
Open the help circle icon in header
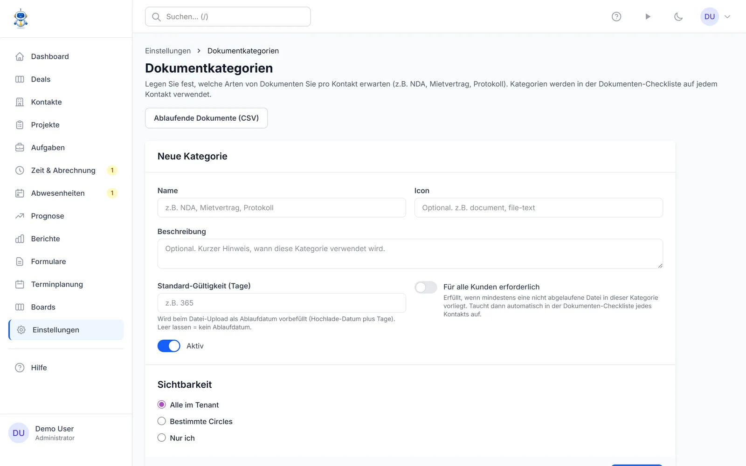616,17
